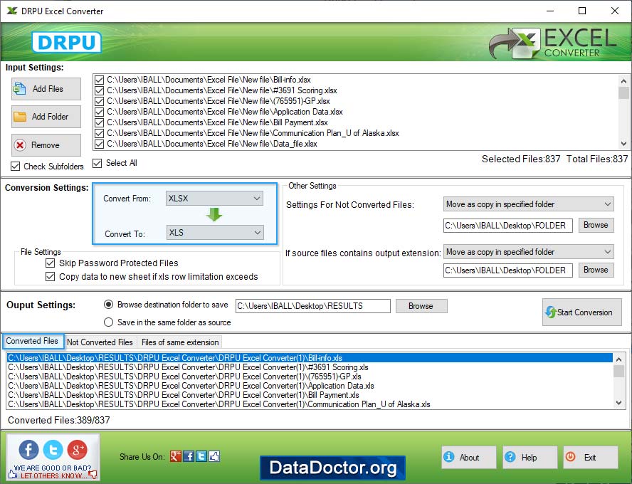Open source files output extension dropdown
Viewport: 632px width, 484px height.
(x=528, y=252)
